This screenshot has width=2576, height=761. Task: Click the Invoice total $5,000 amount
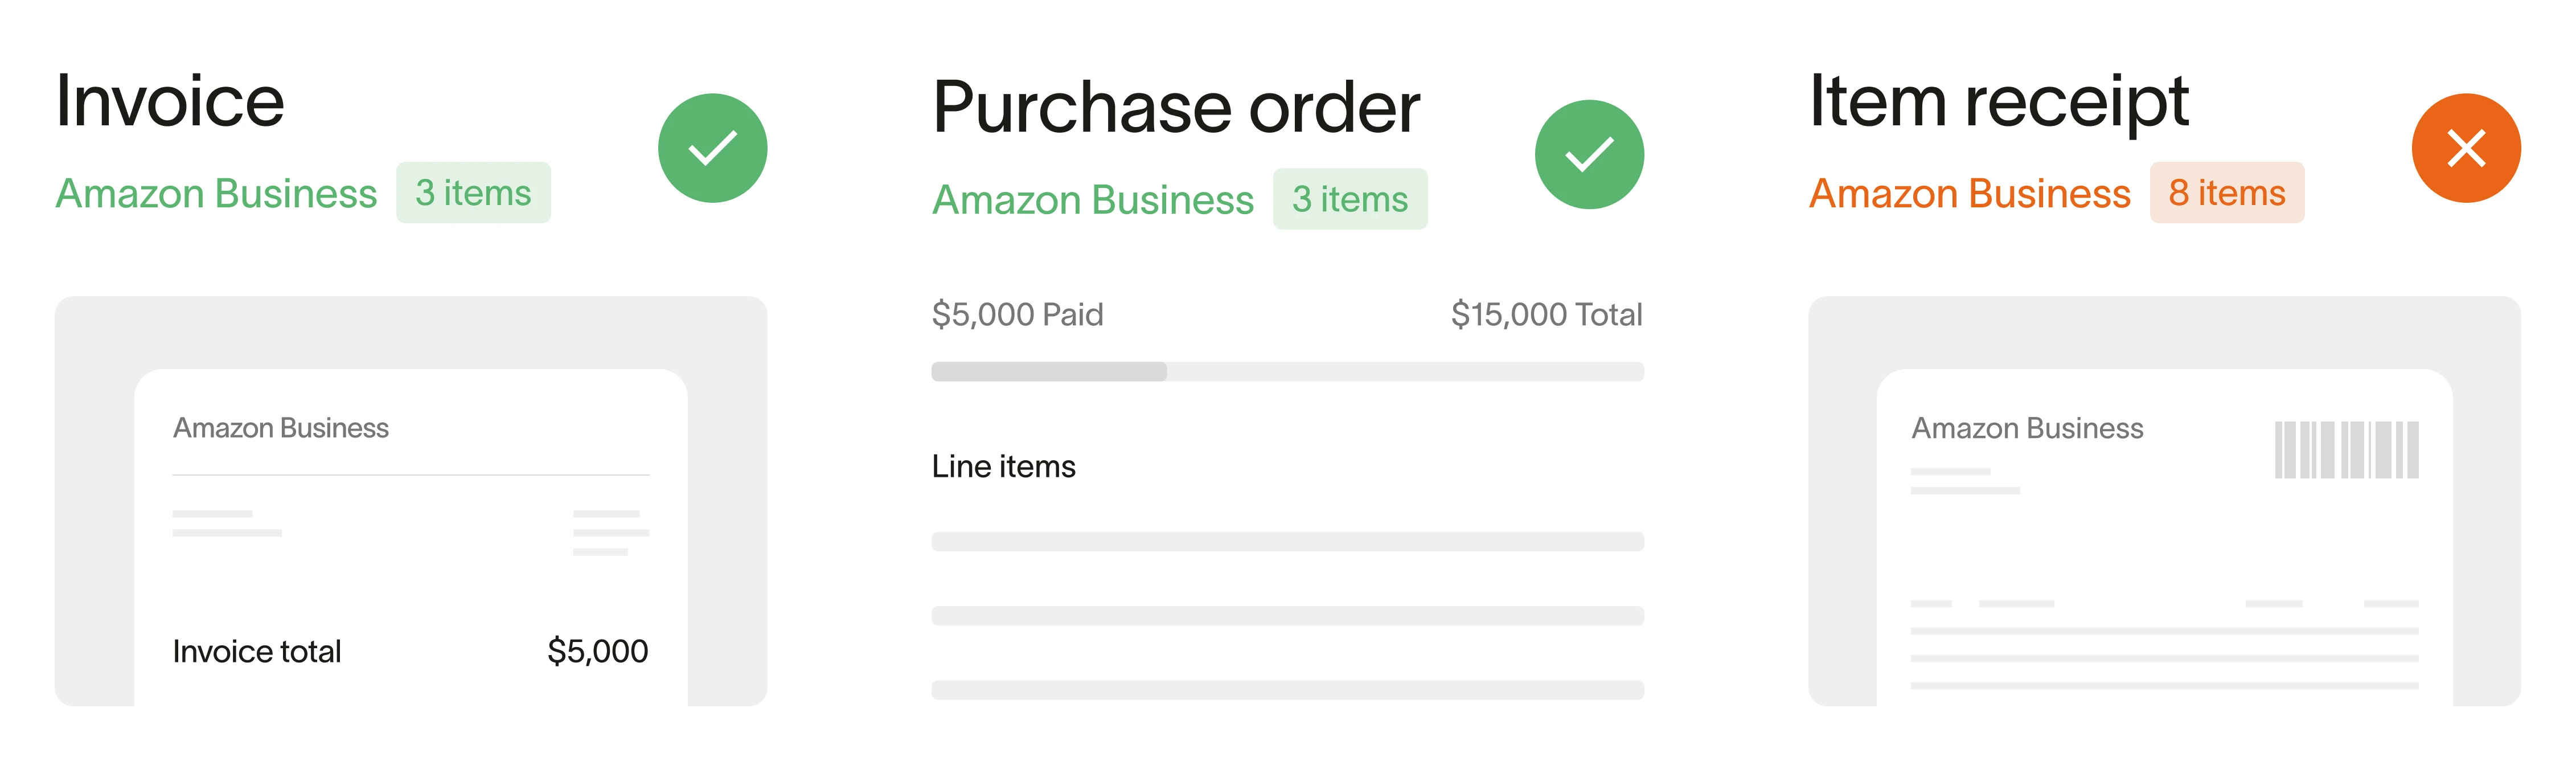tap(597, 652)
